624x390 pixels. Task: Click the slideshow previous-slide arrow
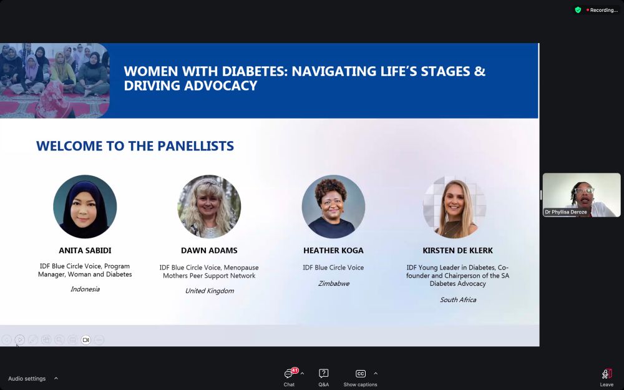(6, 340)
